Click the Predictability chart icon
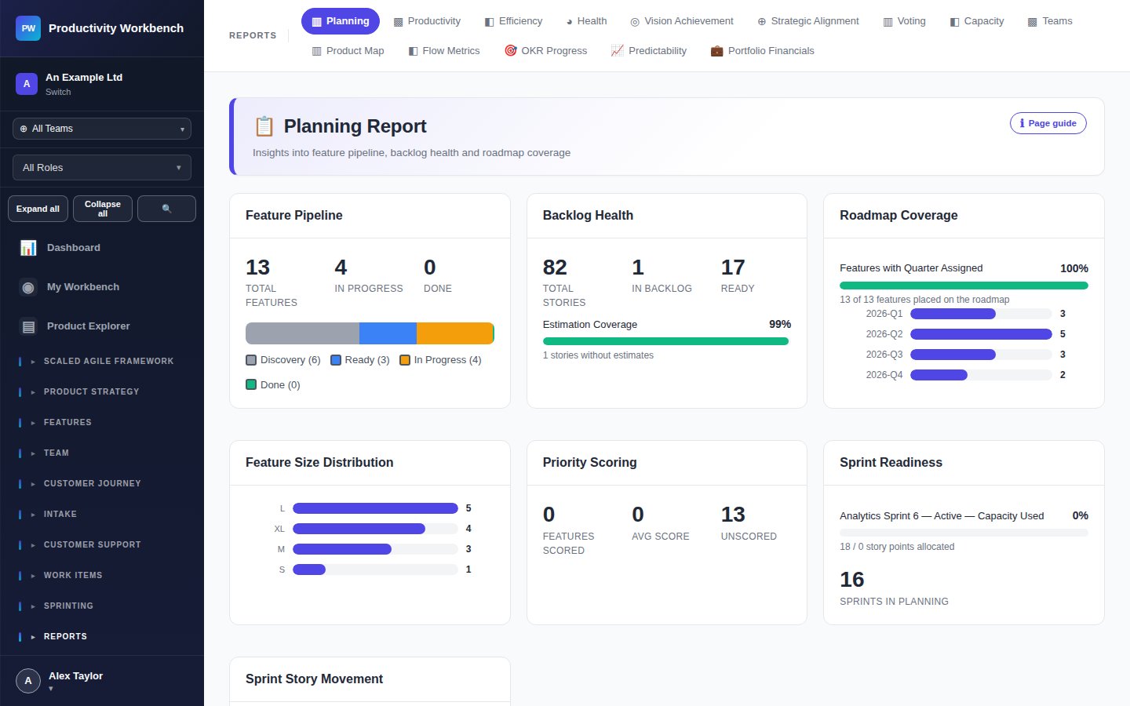Image resolution: width=1130 pixels, height=706 pixels. (x=618, y=51)
